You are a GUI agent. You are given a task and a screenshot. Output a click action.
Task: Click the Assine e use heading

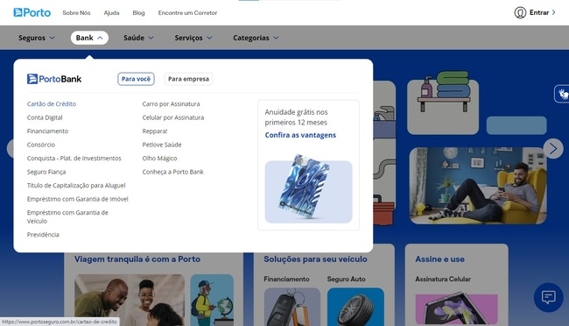pos(439,259)
